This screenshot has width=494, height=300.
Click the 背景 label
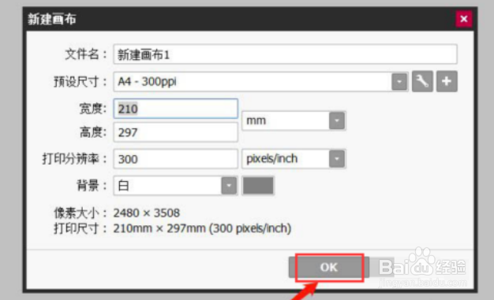[92, 185]
